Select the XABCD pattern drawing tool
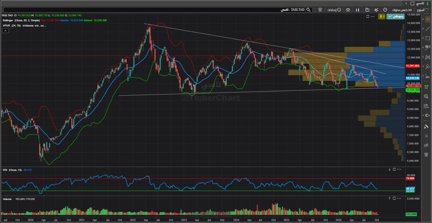The height and width of the screenshot is (223, 432). pyautogui.click(x=427, y=57)
